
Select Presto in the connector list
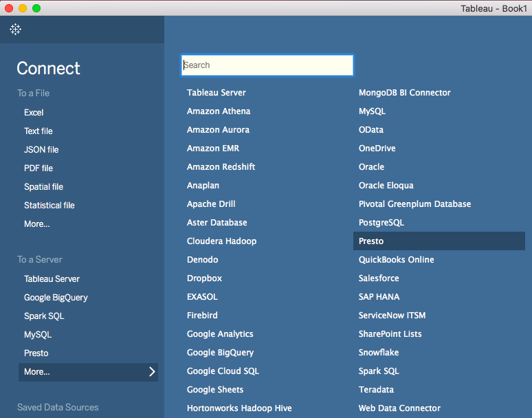coord(439,241)
